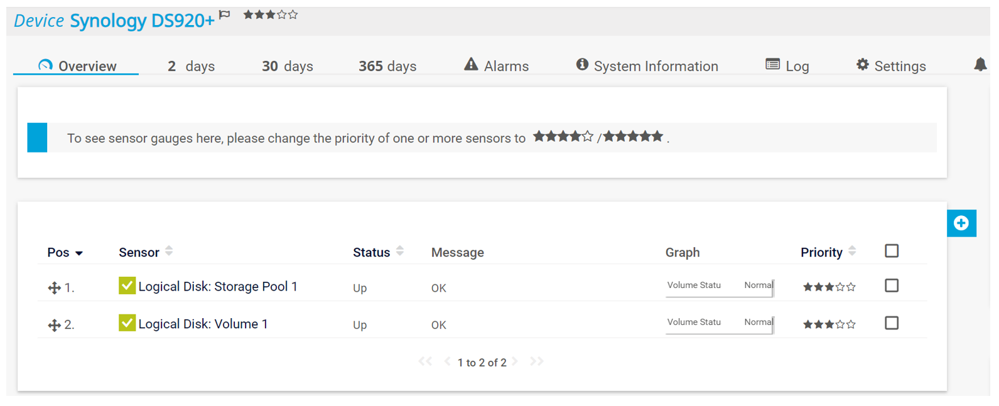This screenshot has width=999, height=406.
Task: Click the green status check for Volume 1
Action: (127, 323)
